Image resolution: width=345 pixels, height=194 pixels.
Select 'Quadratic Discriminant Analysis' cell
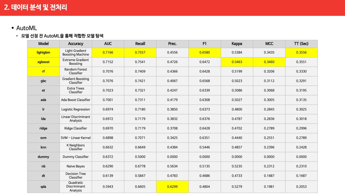76,187
